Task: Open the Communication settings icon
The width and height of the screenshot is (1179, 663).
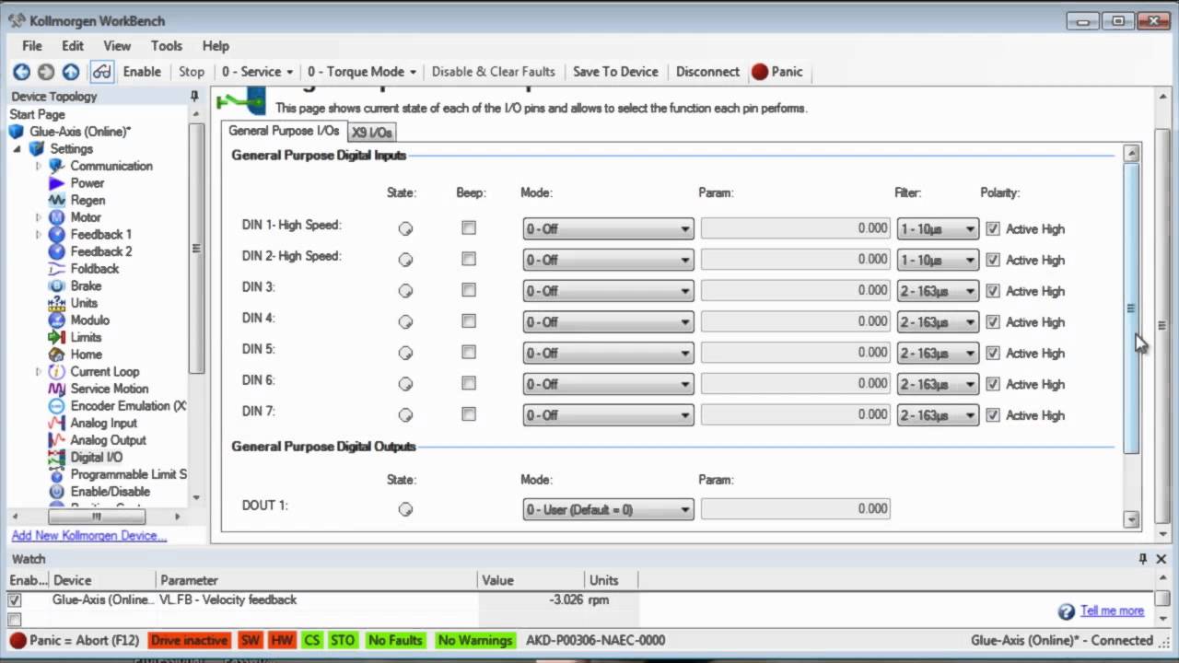Action: tap(57, 166)
